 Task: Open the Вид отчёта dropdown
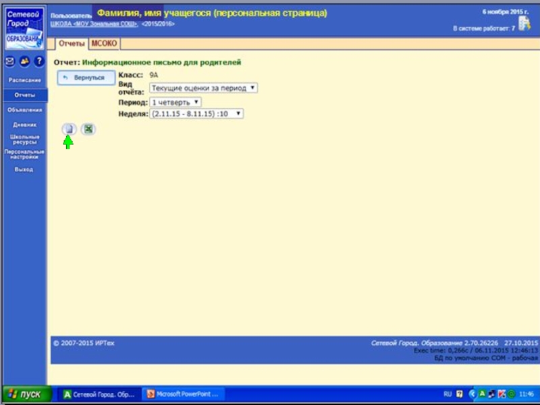[203, 88]
